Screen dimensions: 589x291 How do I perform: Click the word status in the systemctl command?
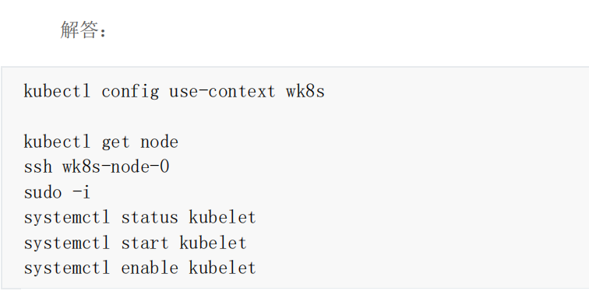150,218
